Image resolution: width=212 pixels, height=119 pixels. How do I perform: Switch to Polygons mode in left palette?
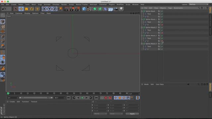click(3, 46)
